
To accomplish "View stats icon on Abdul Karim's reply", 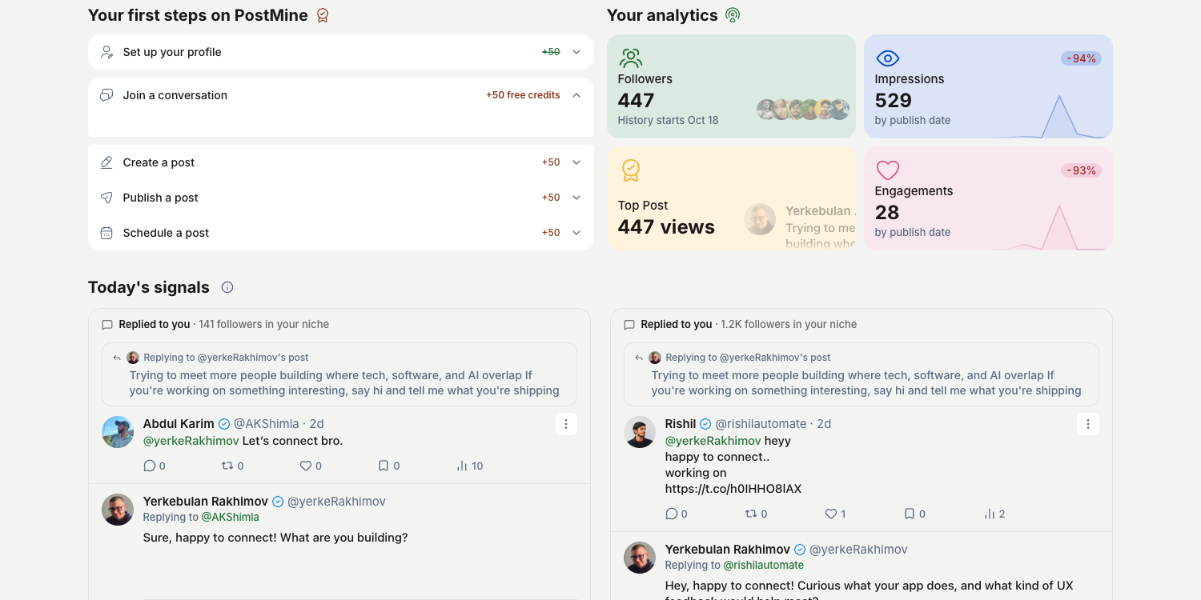I will click(462, 466).
